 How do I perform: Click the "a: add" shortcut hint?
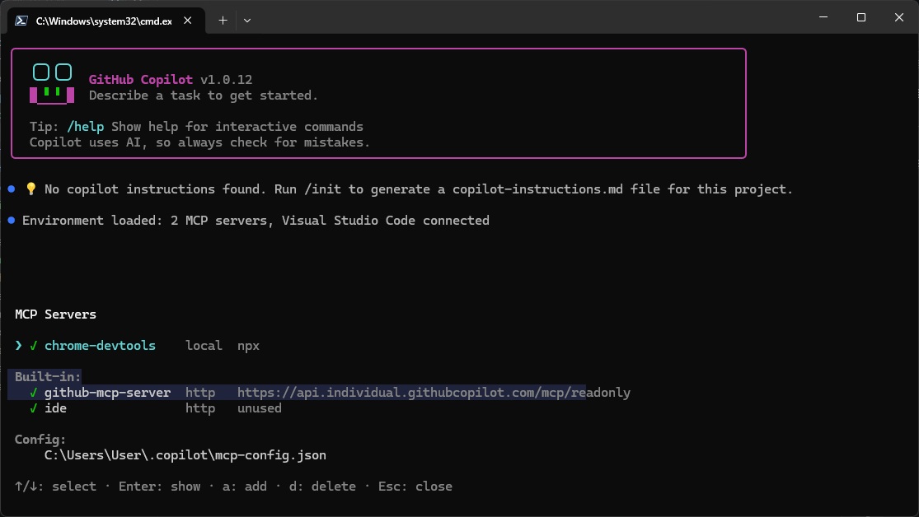pos(244,487)
